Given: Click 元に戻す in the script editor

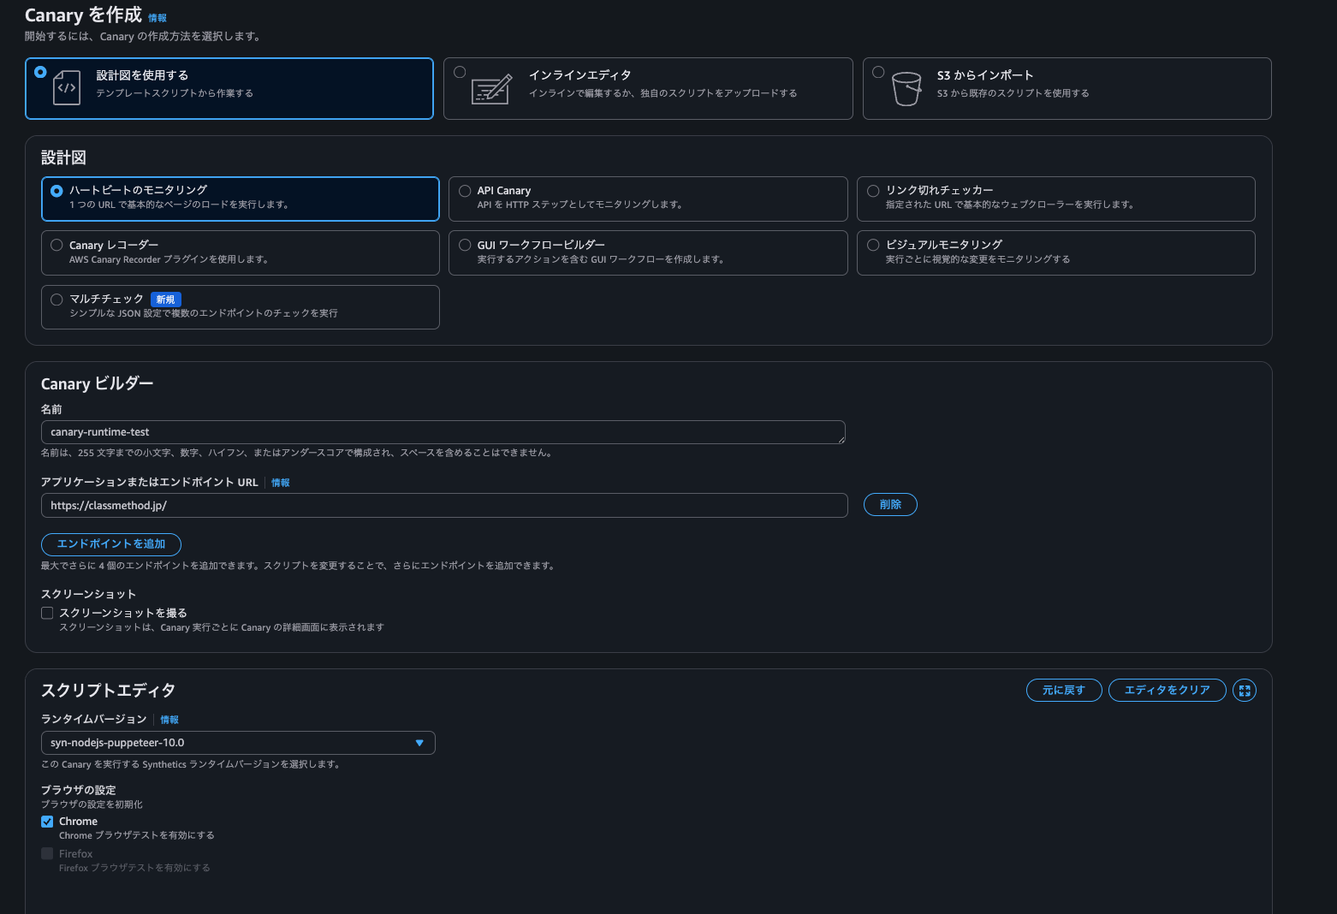Looking at the screenshot, I should click(x=1063, y=690).
